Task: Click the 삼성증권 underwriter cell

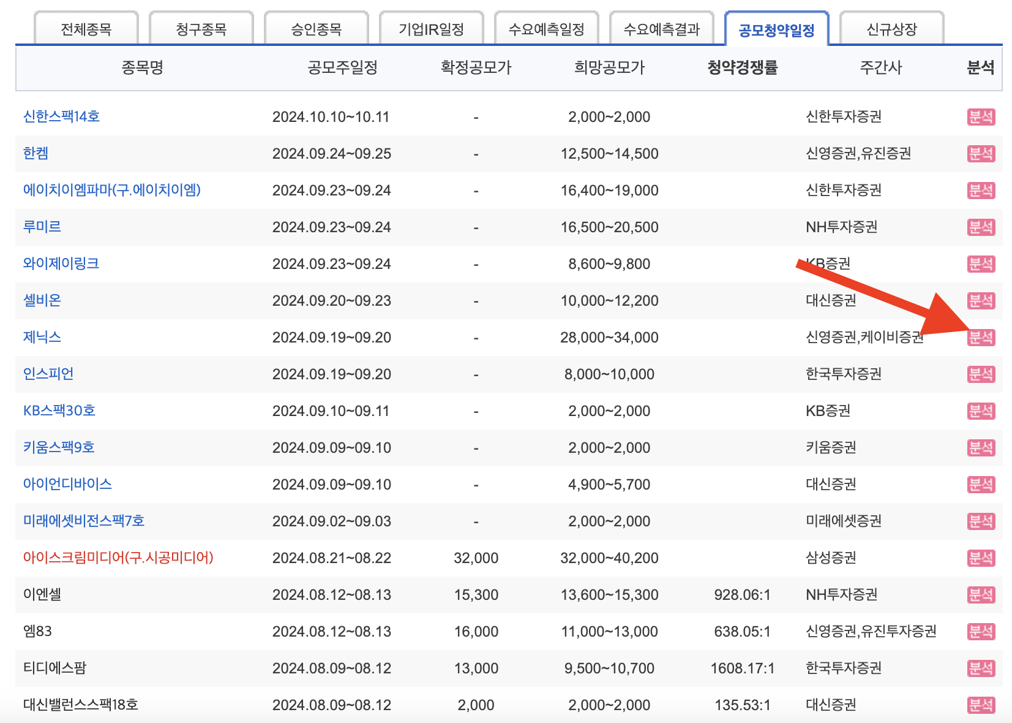Action: [x=831, y=558]
